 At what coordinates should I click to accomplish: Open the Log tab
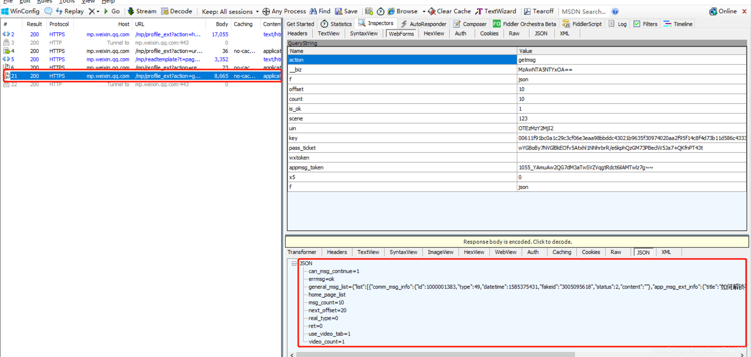(x=618, y=24)
